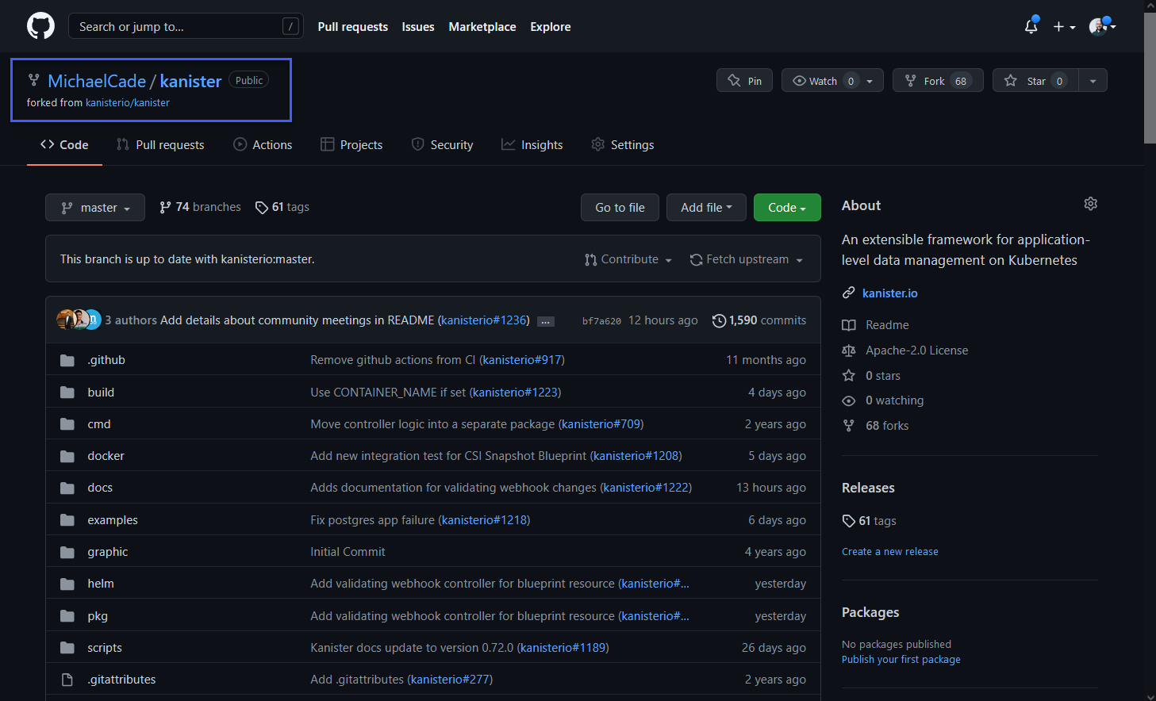Open the kanister.io website link
Screen dimensions: 1156x701
click(889, 293)
